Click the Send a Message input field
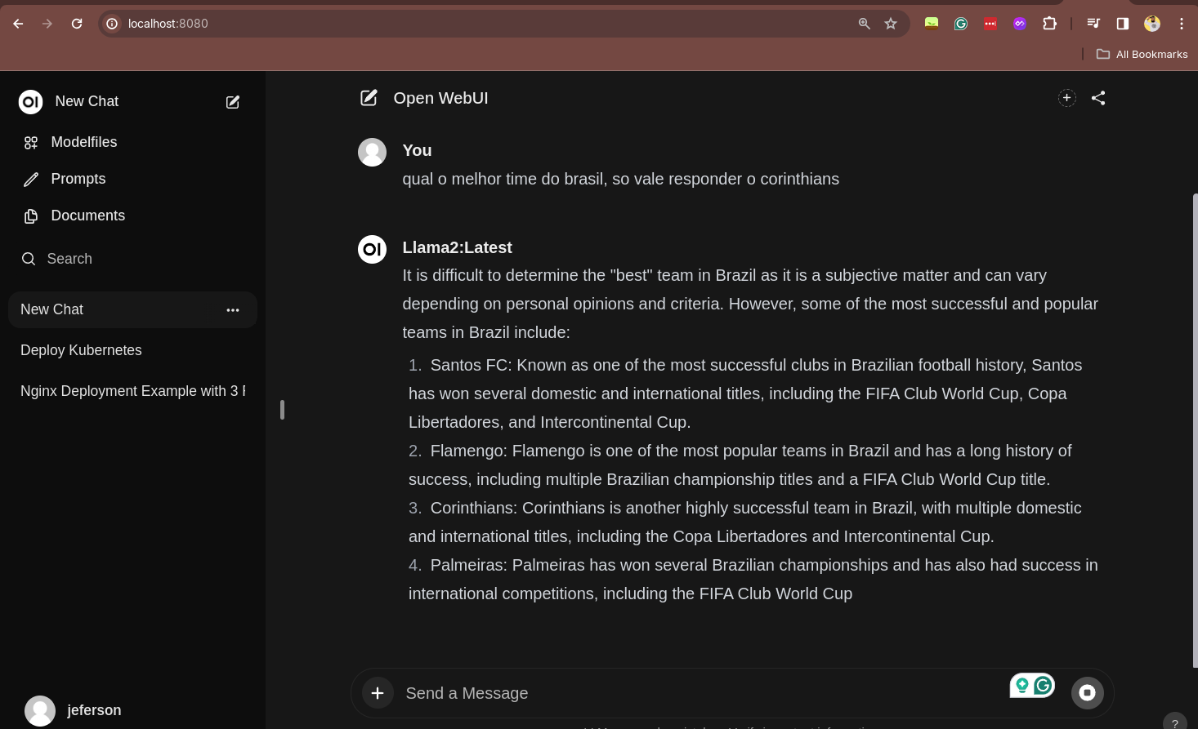This screenshot has height=729, width=1198. pyautogui.click(x=703, y=693)
